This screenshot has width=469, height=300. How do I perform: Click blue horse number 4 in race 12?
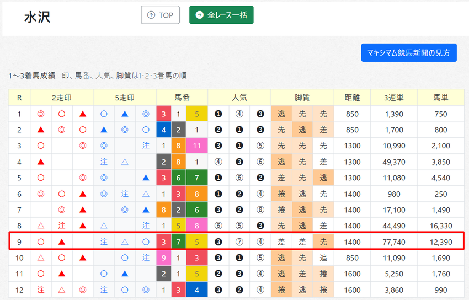click(x=197, y=290)
